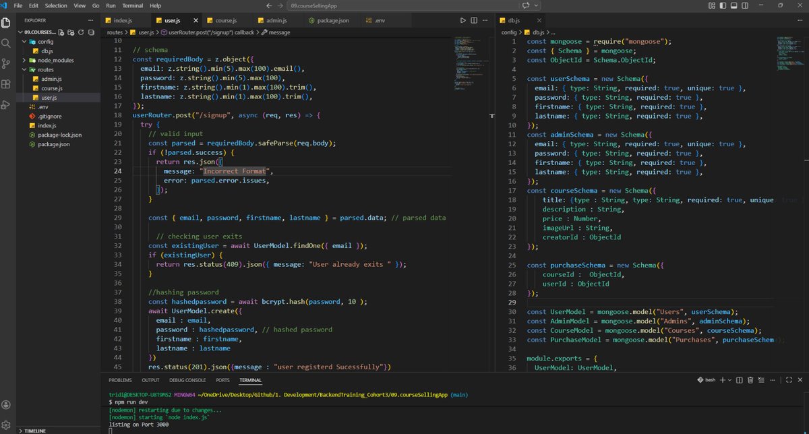
Task: Open the Search panel in the activity bar
Action: pos(7,42)
